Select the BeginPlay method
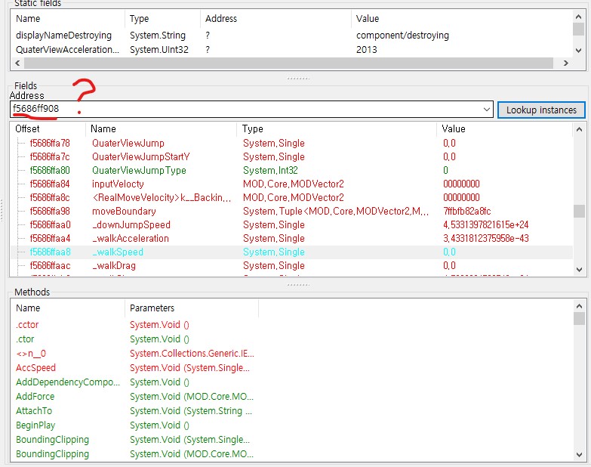This screenshot has width=591, height=467. [35, 425]
